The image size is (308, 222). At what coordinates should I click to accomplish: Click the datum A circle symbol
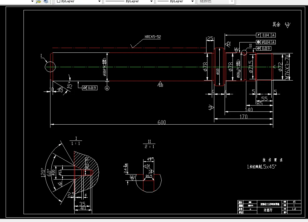click(107, 88)
